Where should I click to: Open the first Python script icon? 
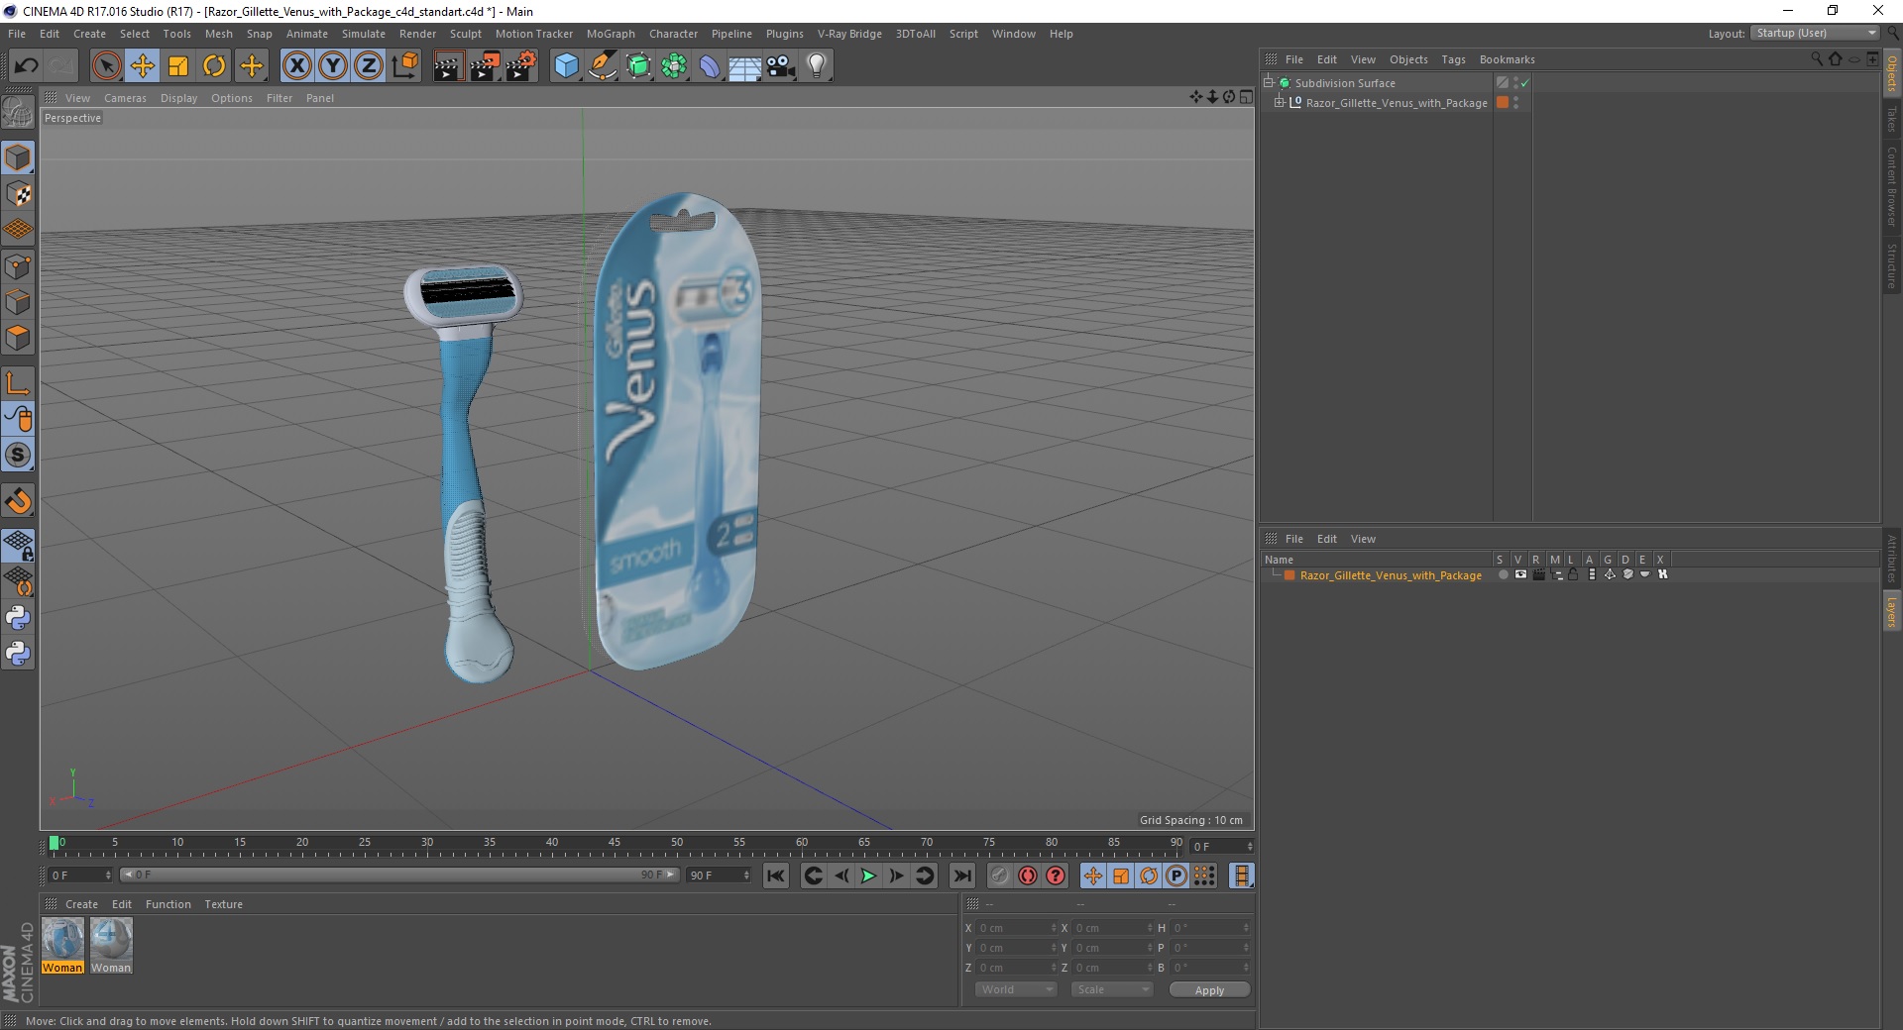tap(18, 618)
